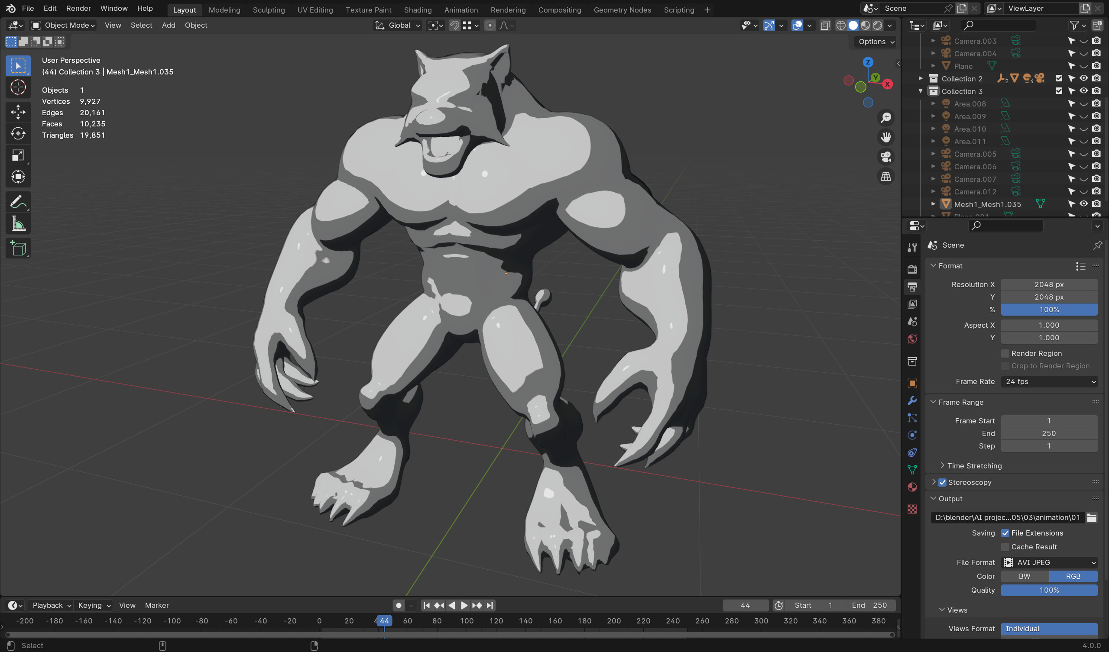Switch to the Sculpting workspace tab
Image resolution: width=1109 pixels, height=652 pixels.
click(269, 10)
